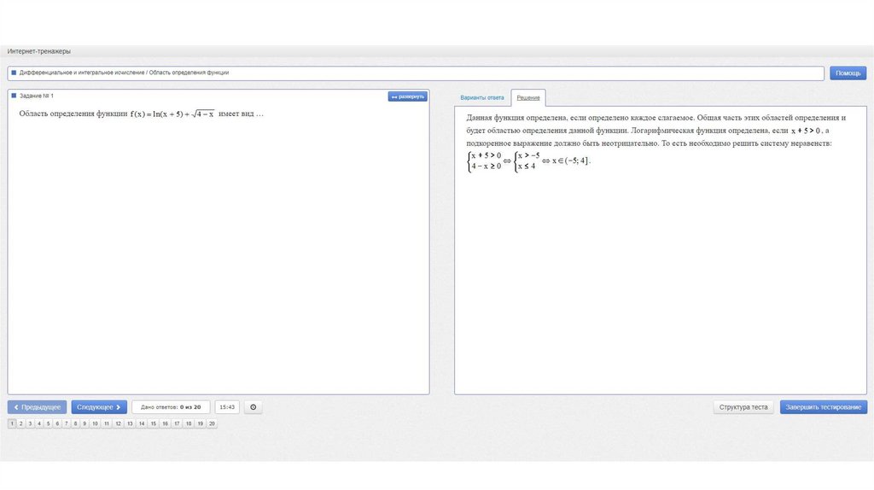Jump to question number 13
This screenshot has height=490, width=874.
(130, 423)
